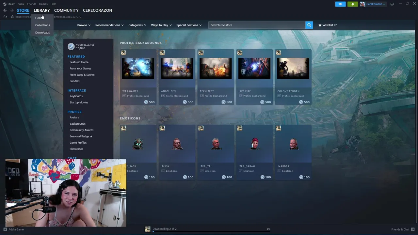Expand the Browse dropdown
The height and width of the screenshot is (235, 418).
click(x=84, y=25)
